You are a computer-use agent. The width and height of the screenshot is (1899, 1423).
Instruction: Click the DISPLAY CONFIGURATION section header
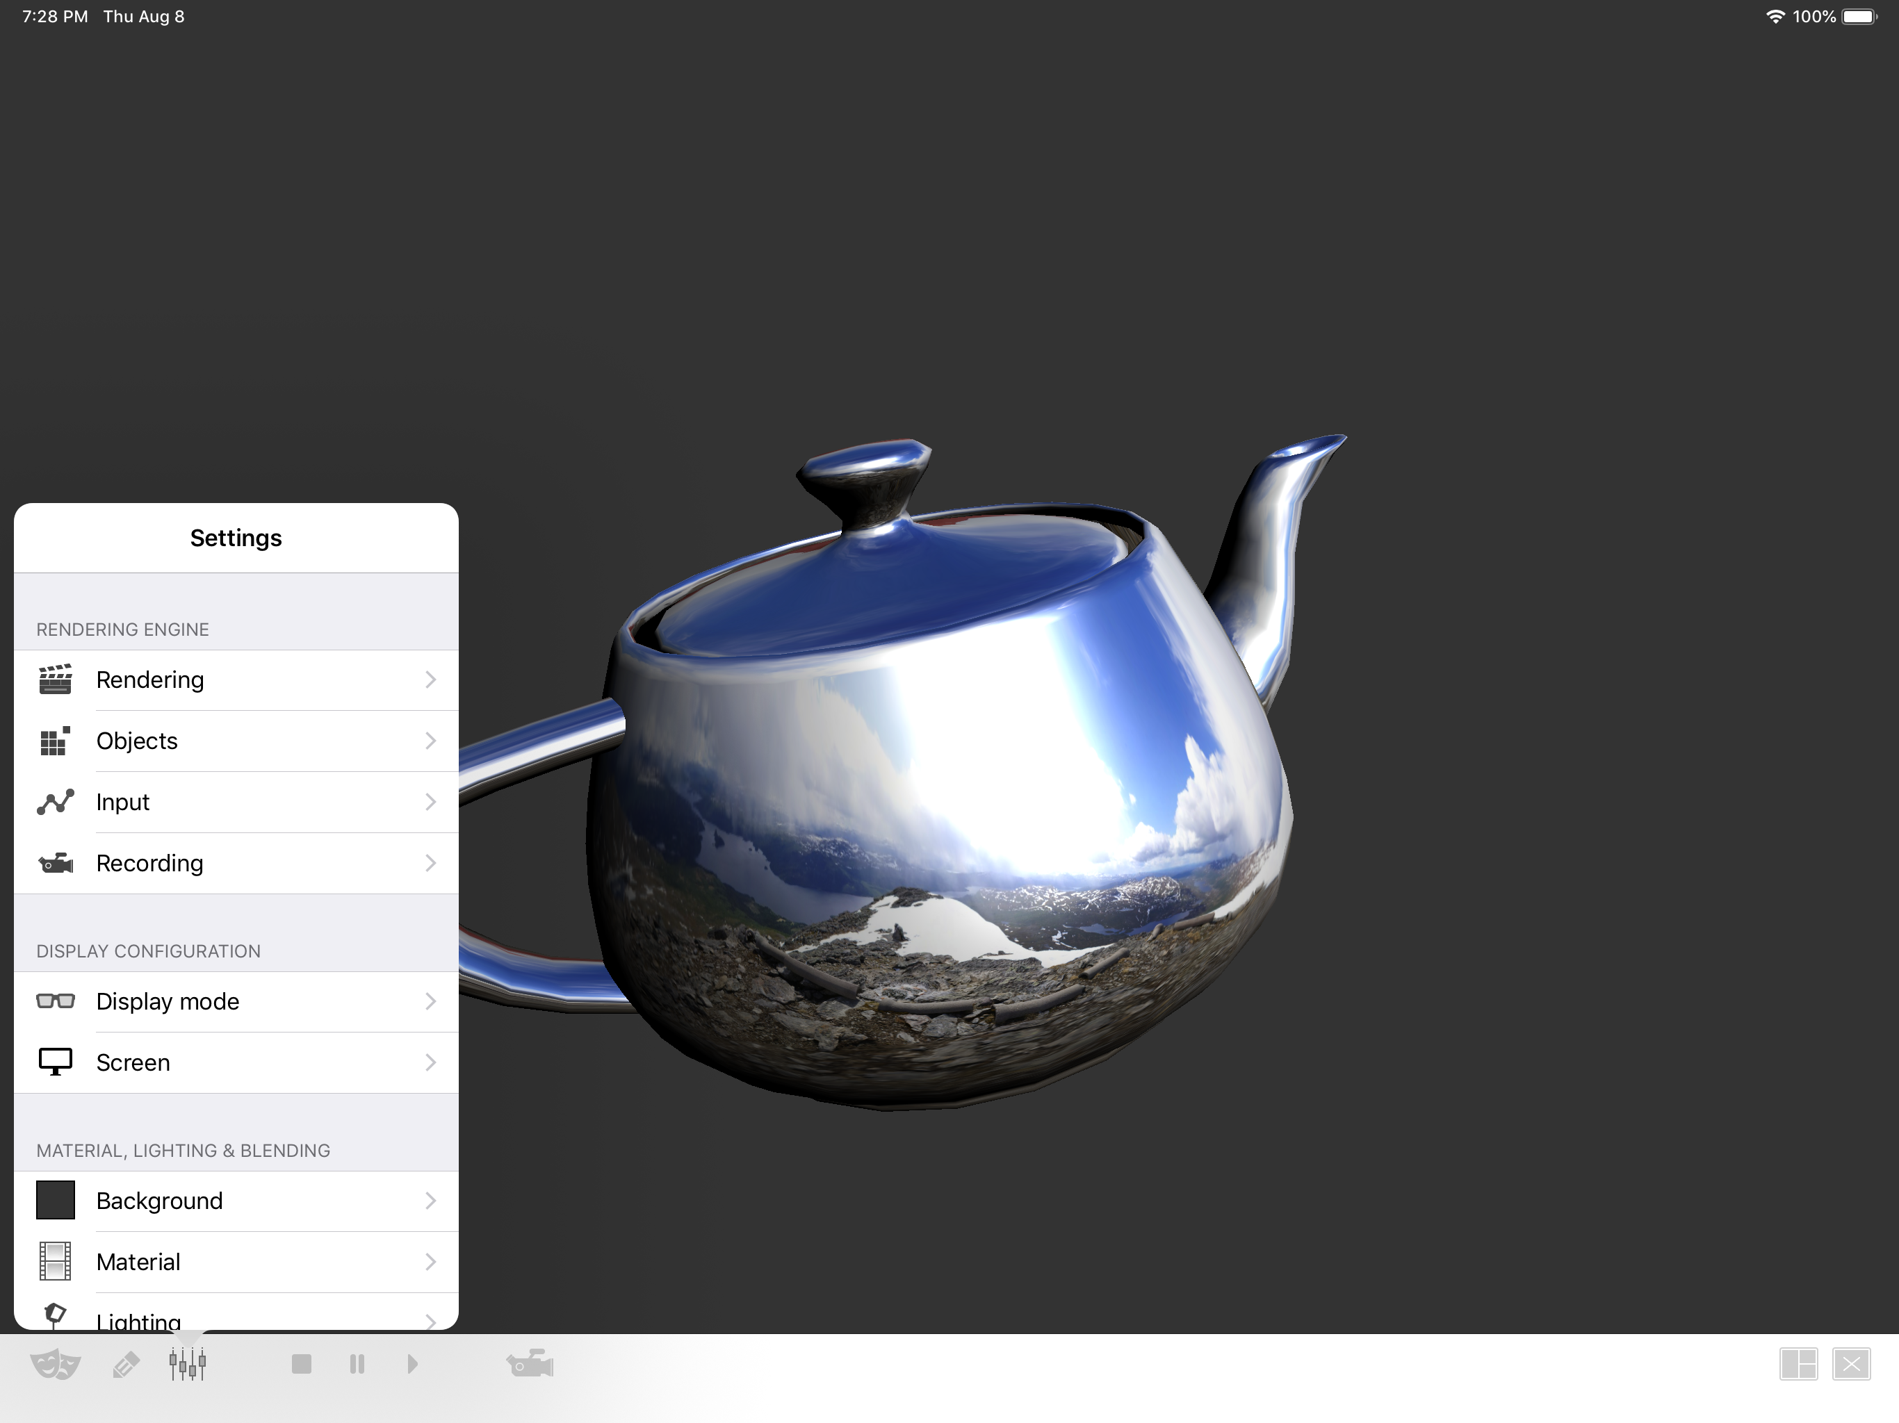(x=149, y=951)
